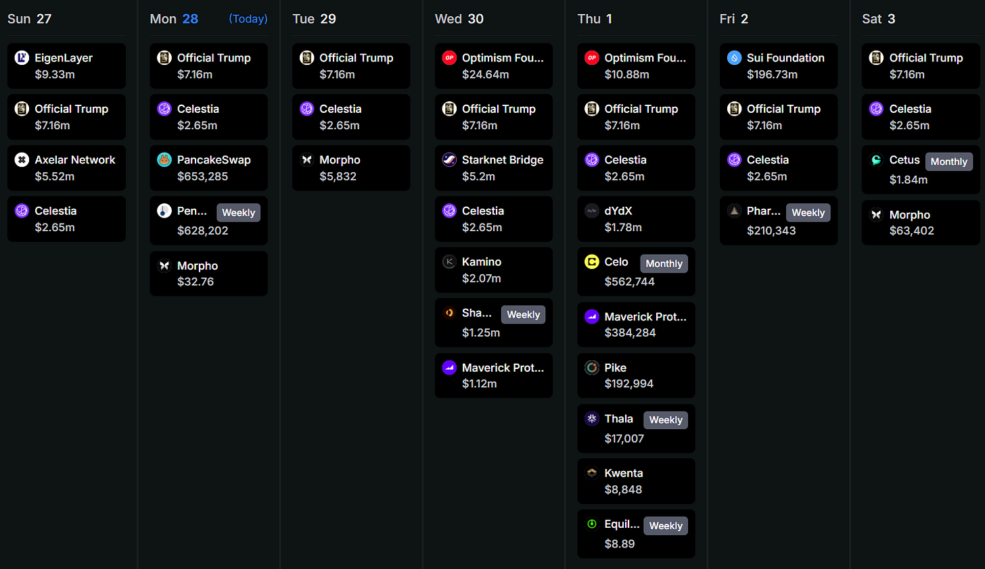The height and width of the screenshot is (569, 985).
Task: Click PancakeSwap $653,285 amount
Action: point(203,176)
